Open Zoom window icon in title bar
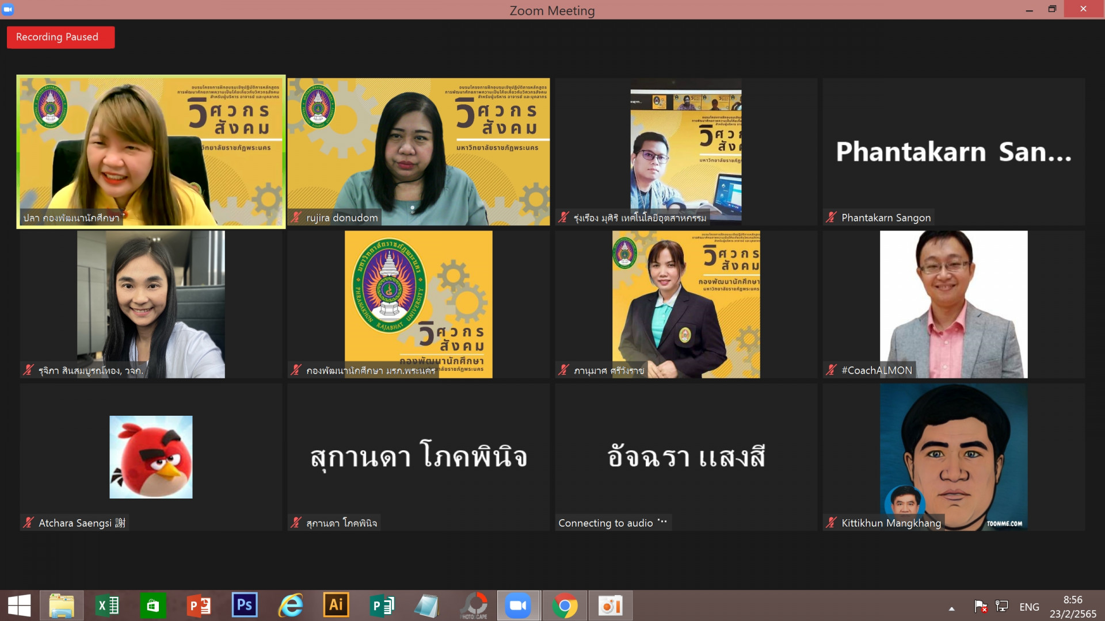Viewport: 1105px width, 621px height. pos(8,9)
